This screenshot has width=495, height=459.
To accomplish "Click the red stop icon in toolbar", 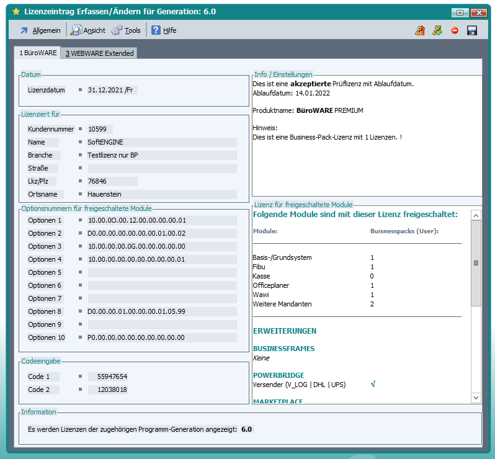I will point(455,30).
